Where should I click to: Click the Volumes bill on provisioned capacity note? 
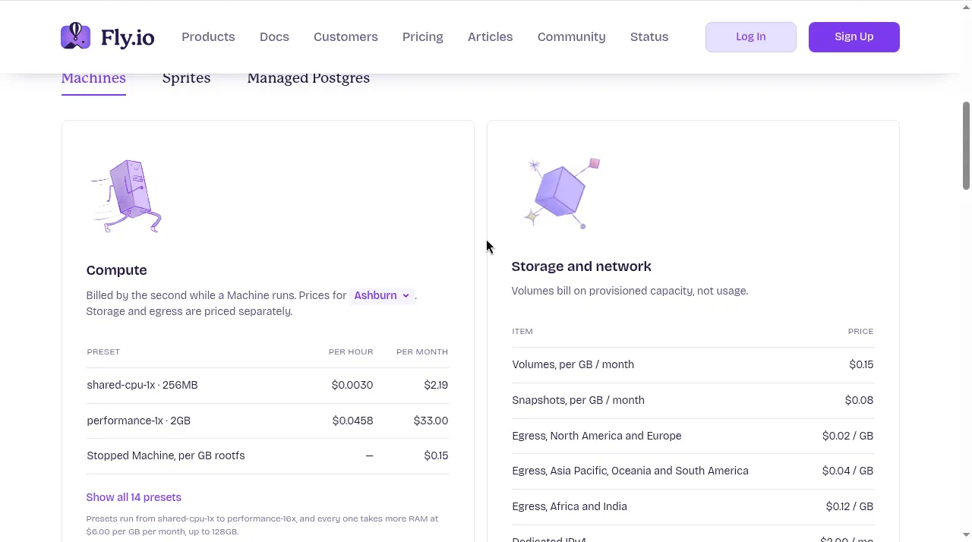coord(630,291)
